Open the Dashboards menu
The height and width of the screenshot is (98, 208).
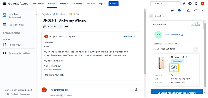tap(77, 4)
